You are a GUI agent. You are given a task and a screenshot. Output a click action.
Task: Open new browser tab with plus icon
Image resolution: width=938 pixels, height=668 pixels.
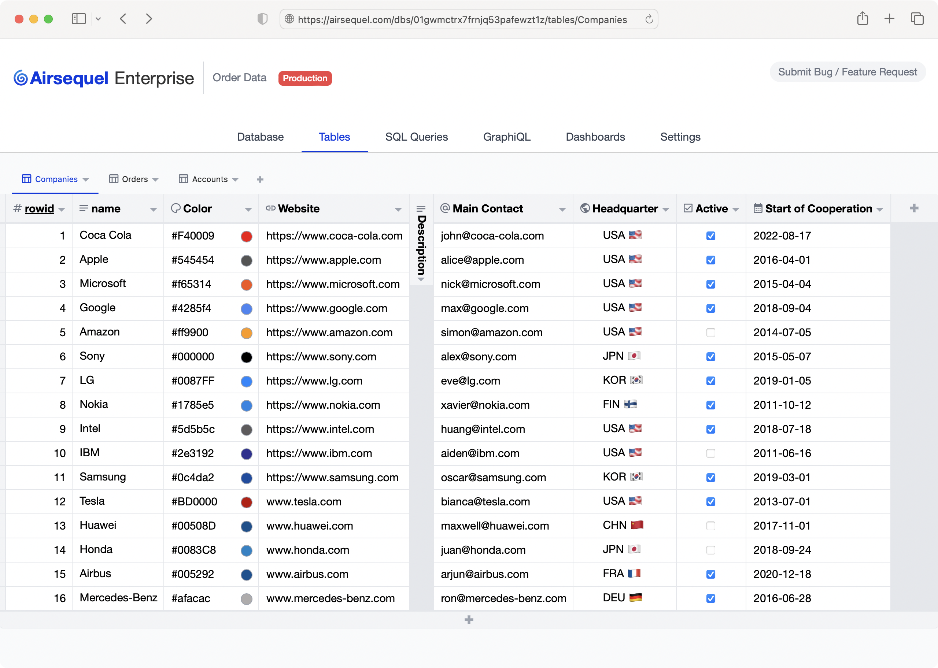click(889, 19)
